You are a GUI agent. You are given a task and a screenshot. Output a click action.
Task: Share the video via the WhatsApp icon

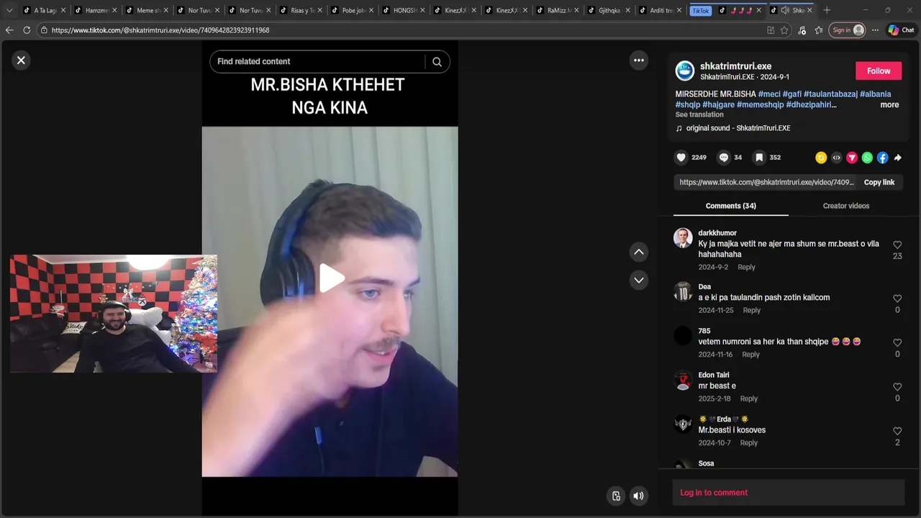[867, 158]
